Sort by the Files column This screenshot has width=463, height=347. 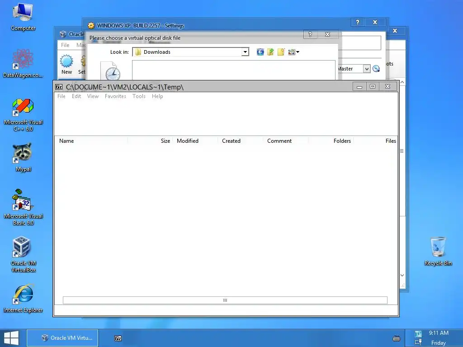click(376, 141)
